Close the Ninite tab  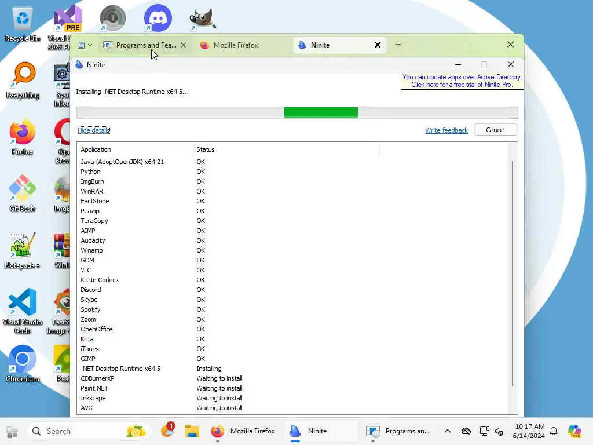tap(378, 45)
